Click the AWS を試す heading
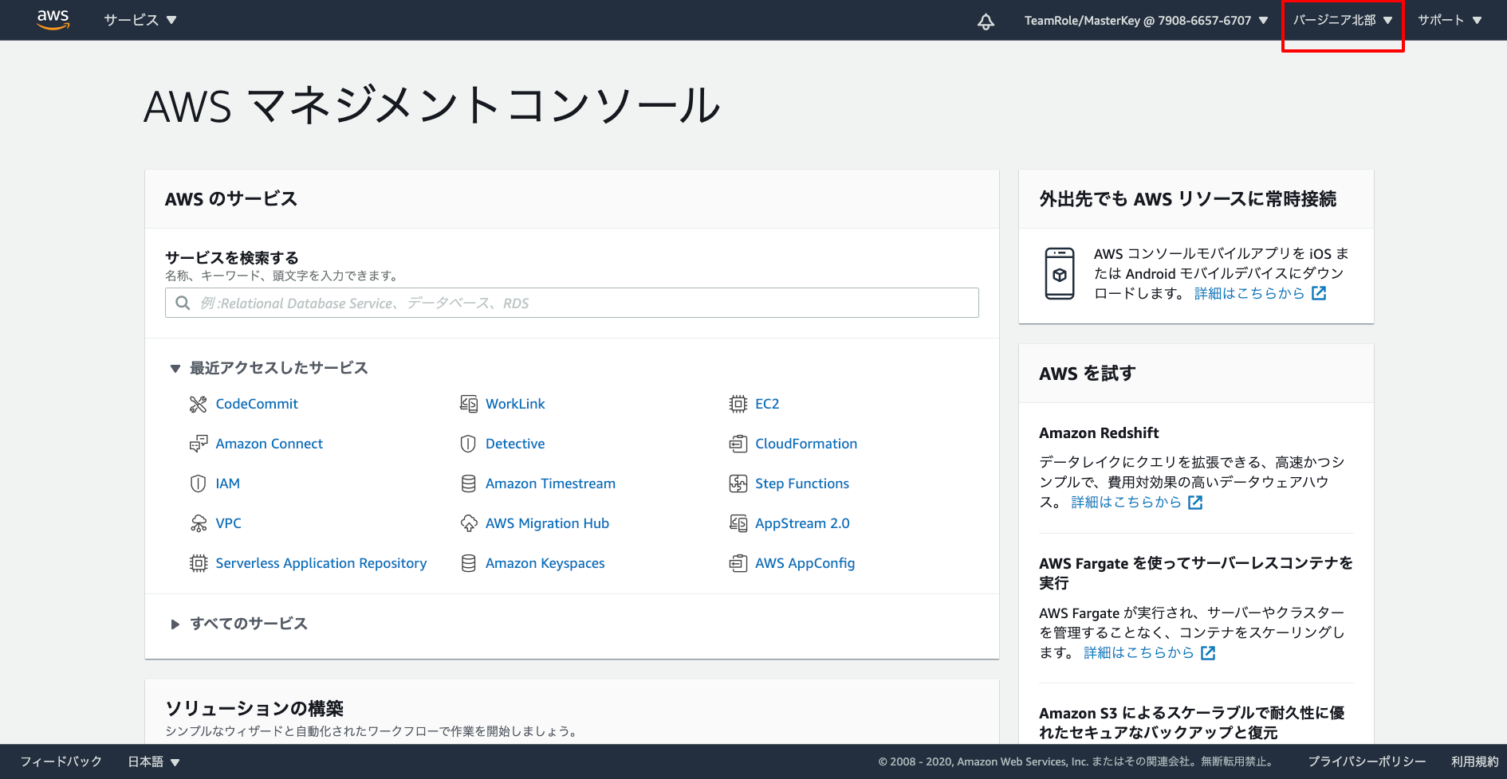Screen dimensions: 1507x779 1088,373
